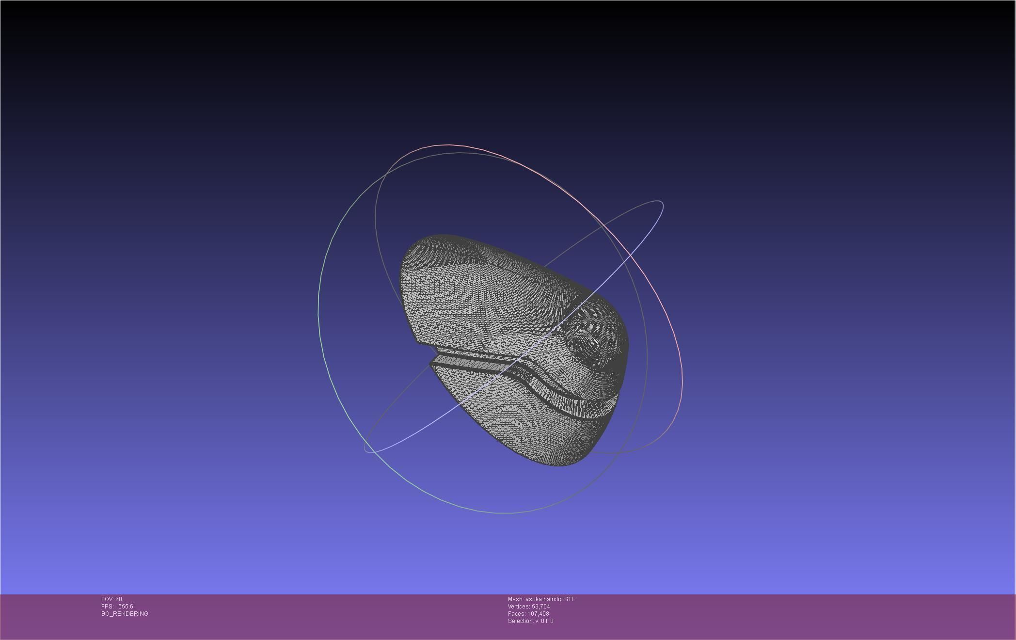Click the FPS 555.6 readout
The image size is (1016, 640).
(117, 607)
